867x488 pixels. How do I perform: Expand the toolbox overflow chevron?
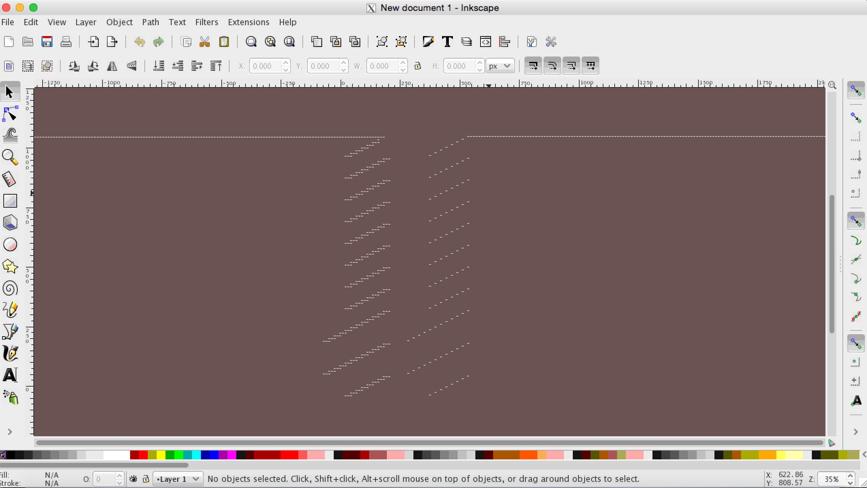[x=10, y=432]
